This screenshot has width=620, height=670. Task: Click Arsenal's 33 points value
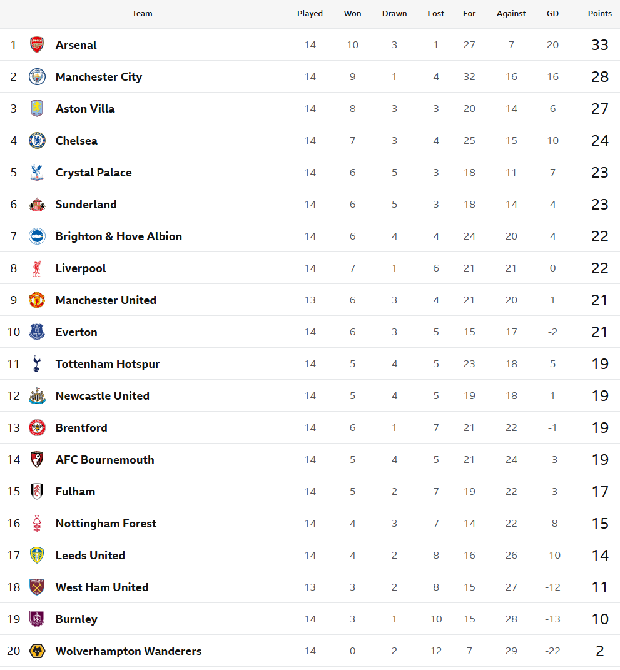599,45
